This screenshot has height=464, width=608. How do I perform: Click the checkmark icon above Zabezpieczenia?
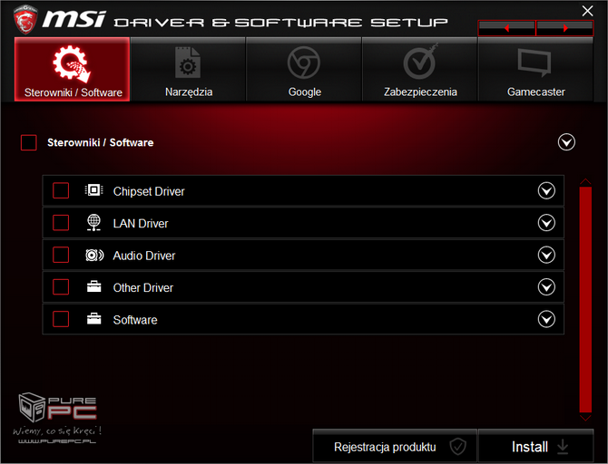click(420, 62)
